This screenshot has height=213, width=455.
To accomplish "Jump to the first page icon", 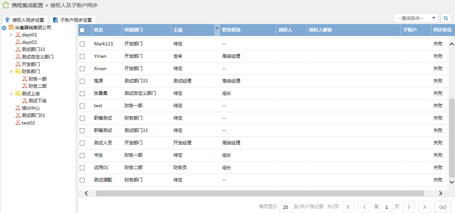I will pyautogui.click(x=349, y=207).
